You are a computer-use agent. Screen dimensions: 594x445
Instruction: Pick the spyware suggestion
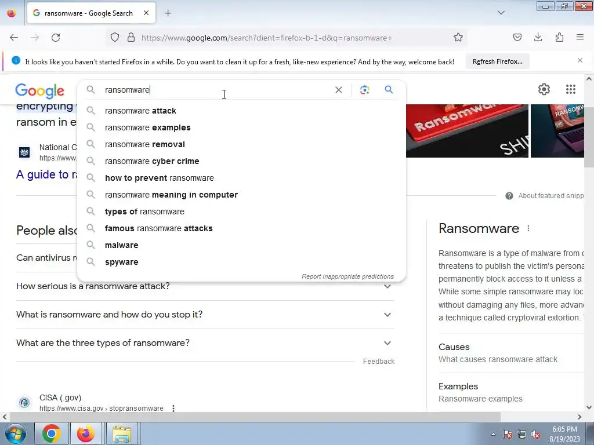[x=241, y=262]
